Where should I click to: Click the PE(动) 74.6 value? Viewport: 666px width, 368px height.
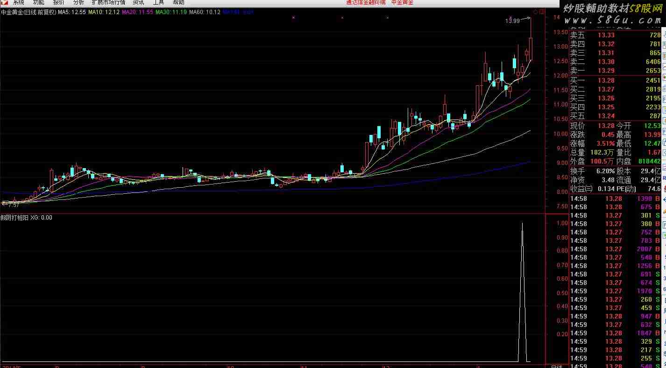[654, 189]
